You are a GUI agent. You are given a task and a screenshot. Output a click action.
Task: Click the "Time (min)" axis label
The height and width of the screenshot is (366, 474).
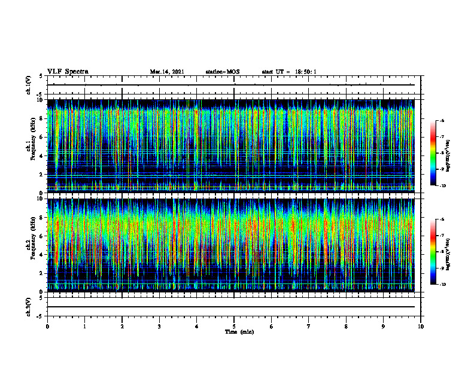point(239,332)
